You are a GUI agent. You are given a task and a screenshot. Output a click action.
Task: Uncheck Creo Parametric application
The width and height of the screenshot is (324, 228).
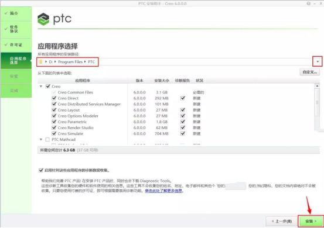click(54, 122)
